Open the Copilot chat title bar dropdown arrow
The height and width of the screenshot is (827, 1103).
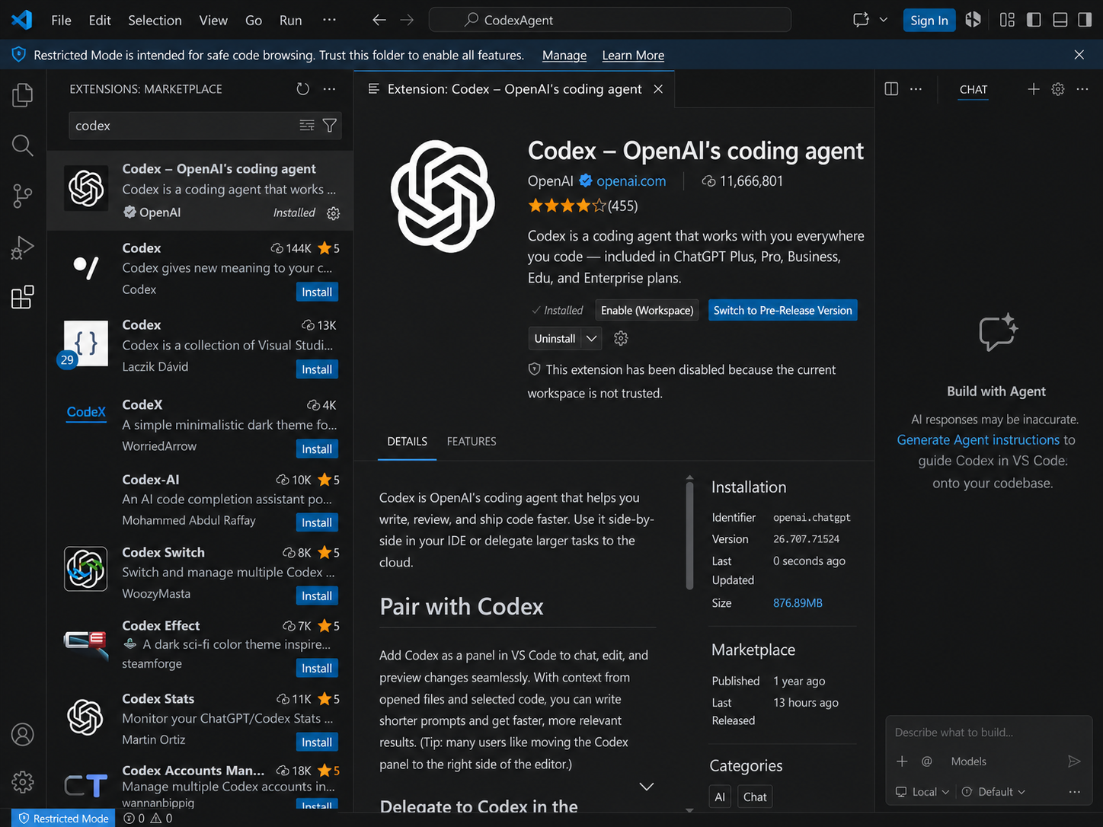[x=884, y=20]
